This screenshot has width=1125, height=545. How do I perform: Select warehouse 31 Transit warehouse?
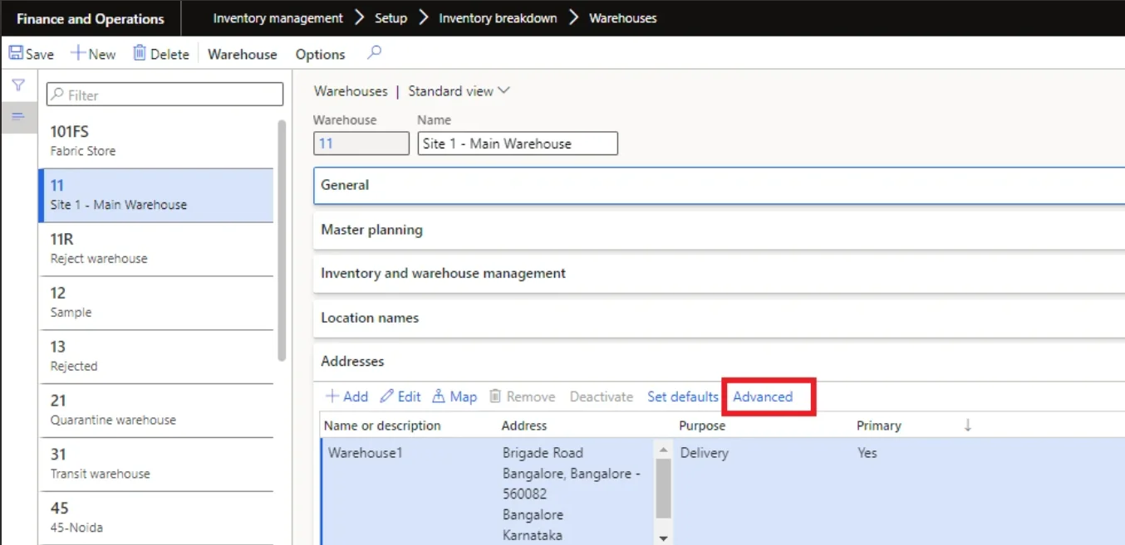(156, 465)
